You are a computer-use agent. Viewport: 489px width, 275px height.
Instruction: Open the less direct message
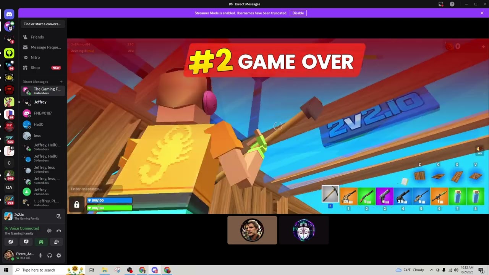pyautogui.click(x=43, y=136)
